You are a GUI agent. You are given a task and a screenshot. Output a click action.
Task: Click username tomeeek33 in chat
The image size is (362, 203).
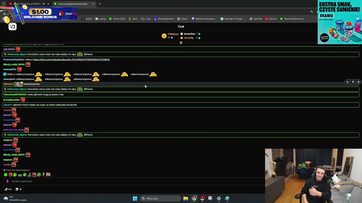pyautogui.click(x=10, y=69)
